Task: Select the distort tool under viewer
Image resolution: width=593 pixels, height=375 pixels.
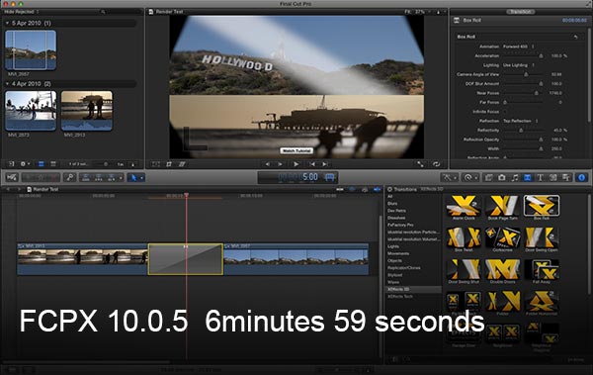Action: [182, 164]
